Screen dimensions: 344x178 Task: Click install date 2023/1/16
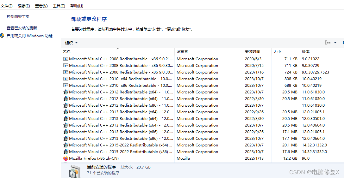pos(254,72)
